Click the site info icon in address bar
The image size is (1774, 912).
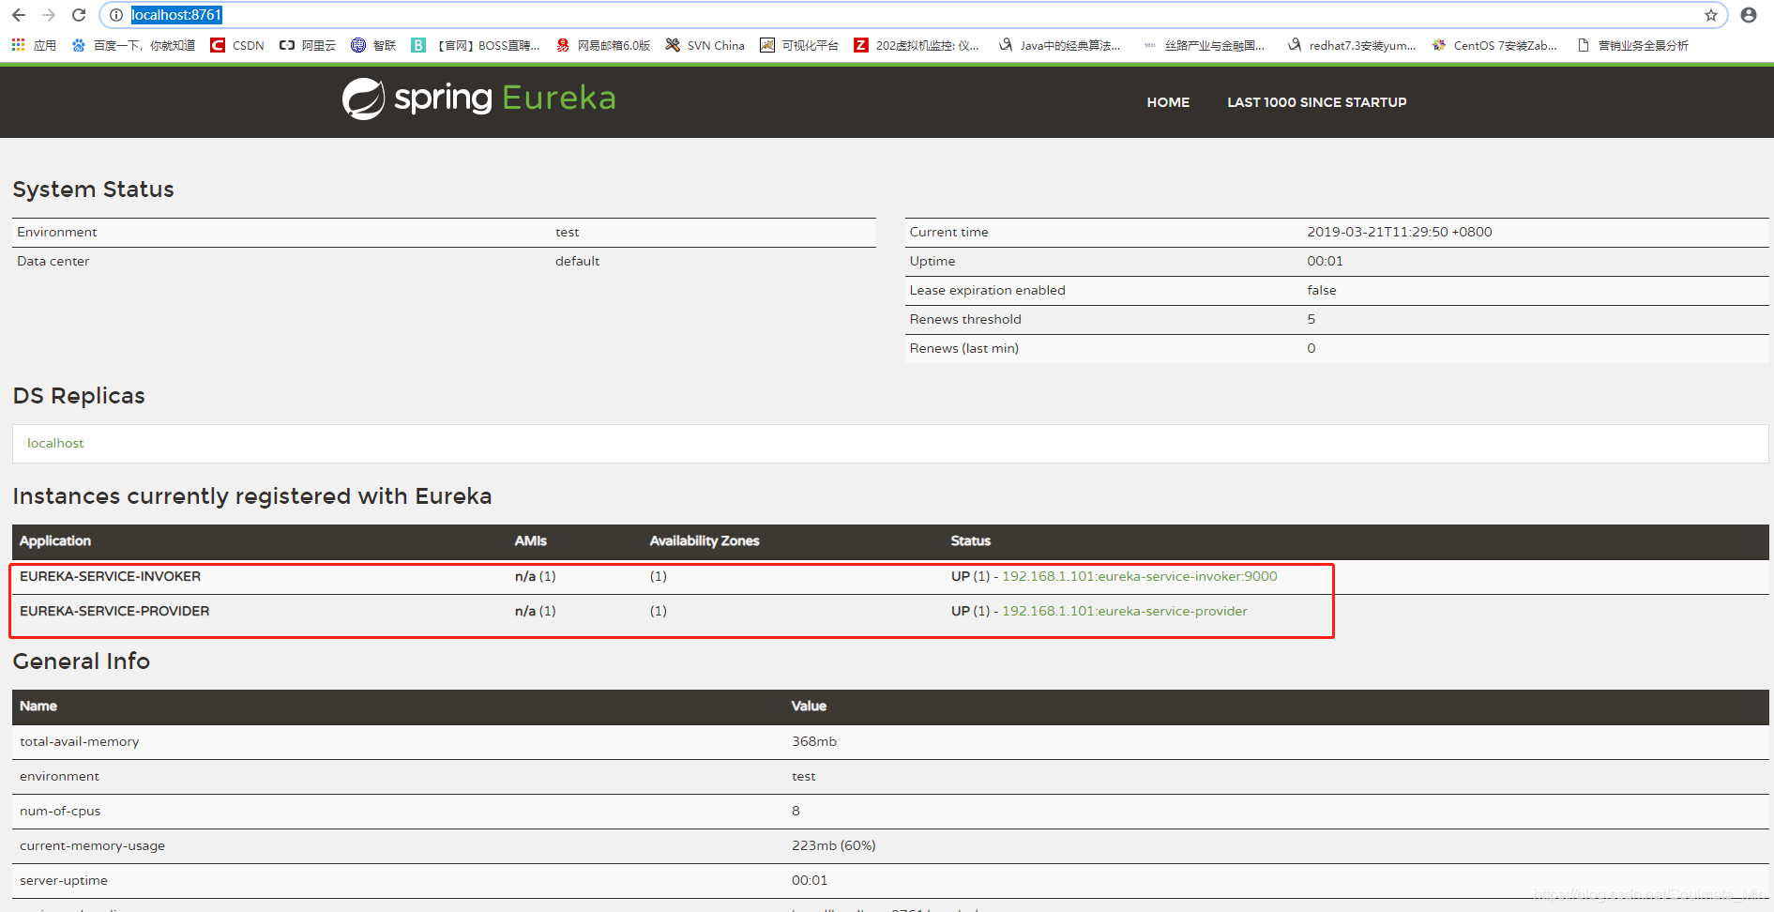point(116,15)
